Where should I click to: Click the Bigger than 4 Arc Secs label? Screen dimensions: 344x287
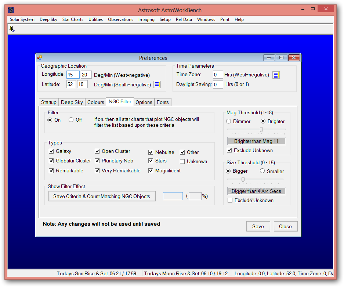pos(257,191)
